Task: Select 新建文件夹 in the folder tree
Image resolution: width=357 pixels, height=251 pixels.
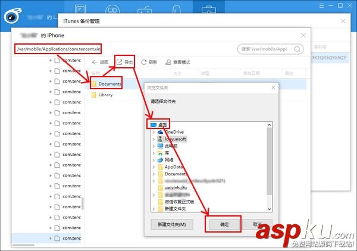Action: pyautogui.click(x=172, y=209)
